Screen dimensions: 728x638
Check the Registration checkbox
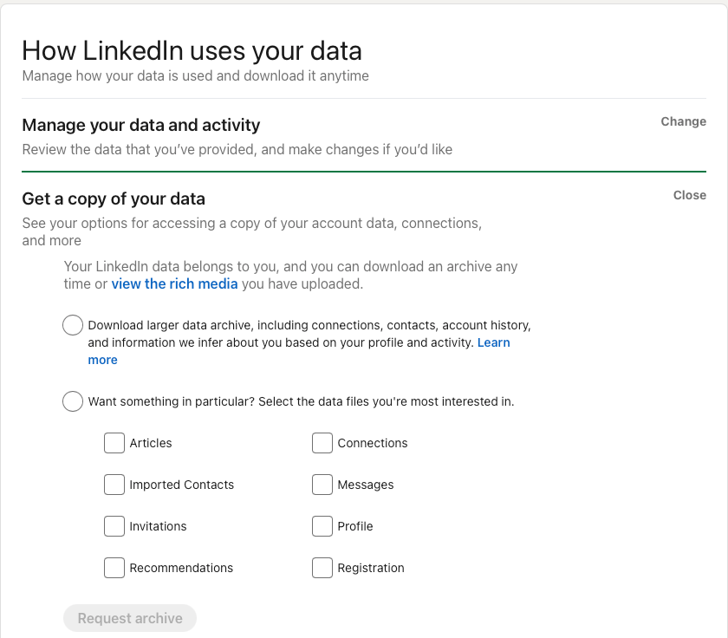coord(322,568)
